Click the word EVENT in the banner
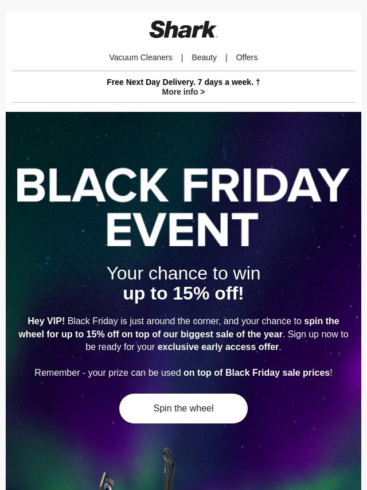The image size is (367, 490). (x=183, y=231)
